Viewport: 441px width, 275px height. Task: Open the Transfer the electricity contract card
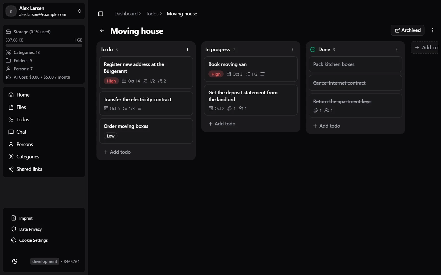pyautogui.click(x=146, y=103)
